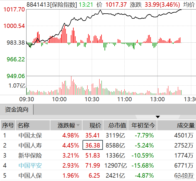The height and width of the screenshot is (181, 196).
Task: Click the 4.98% change value
Action: click(71, 136)
